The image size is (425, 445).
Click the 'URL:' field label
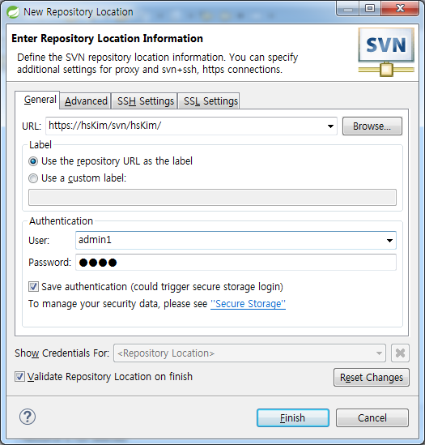[x=32, y=126]
